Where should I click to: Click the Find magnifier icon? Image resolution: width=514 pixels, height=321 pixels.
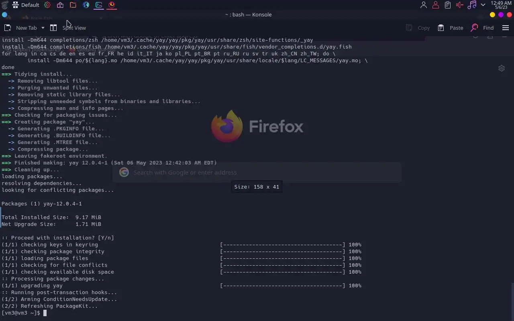coord(474,28)
